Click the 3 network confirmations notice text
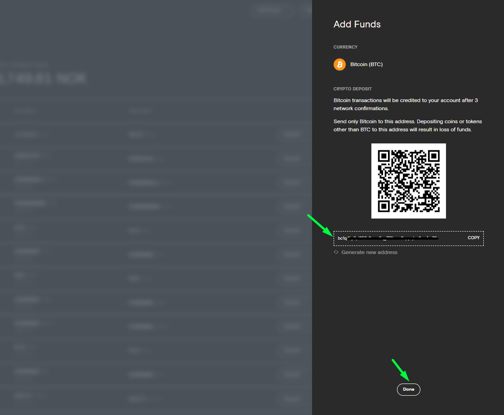 tap(406, 104)
